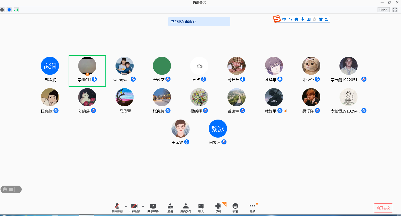Click the blue security shield icon

coord(9,10)
